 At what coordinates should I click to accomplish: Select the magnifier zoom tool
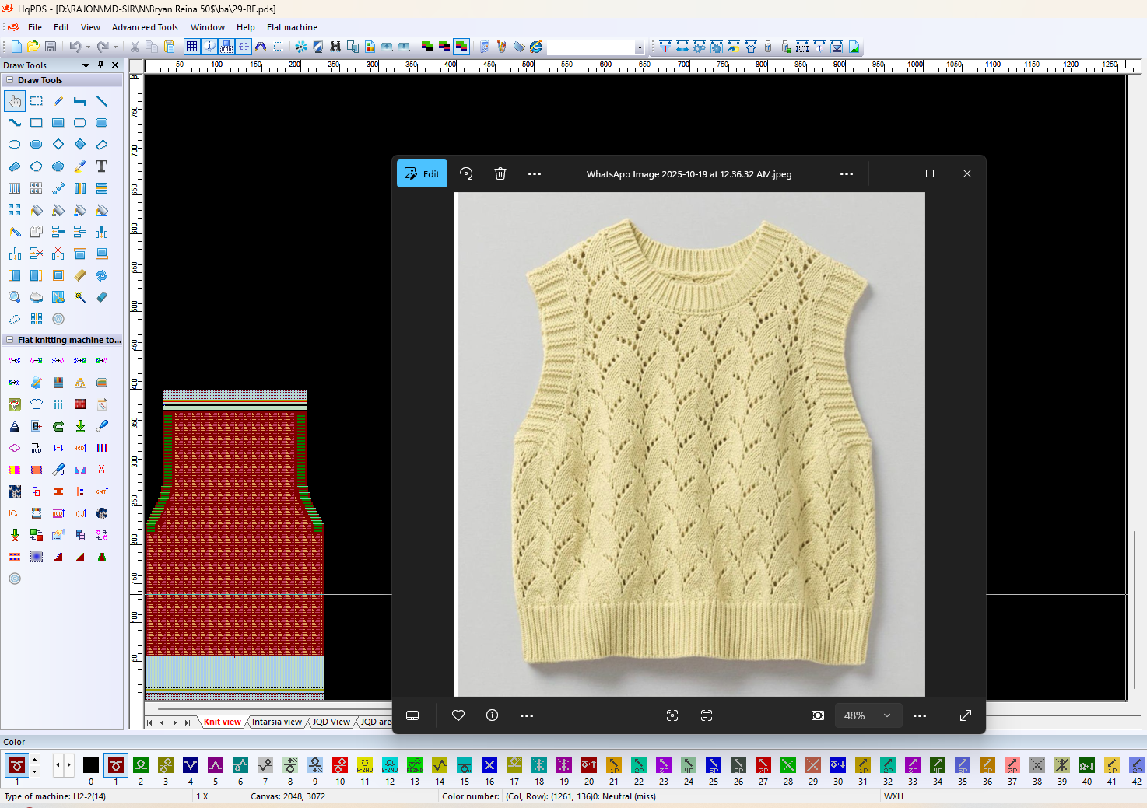tap(14, 297)
